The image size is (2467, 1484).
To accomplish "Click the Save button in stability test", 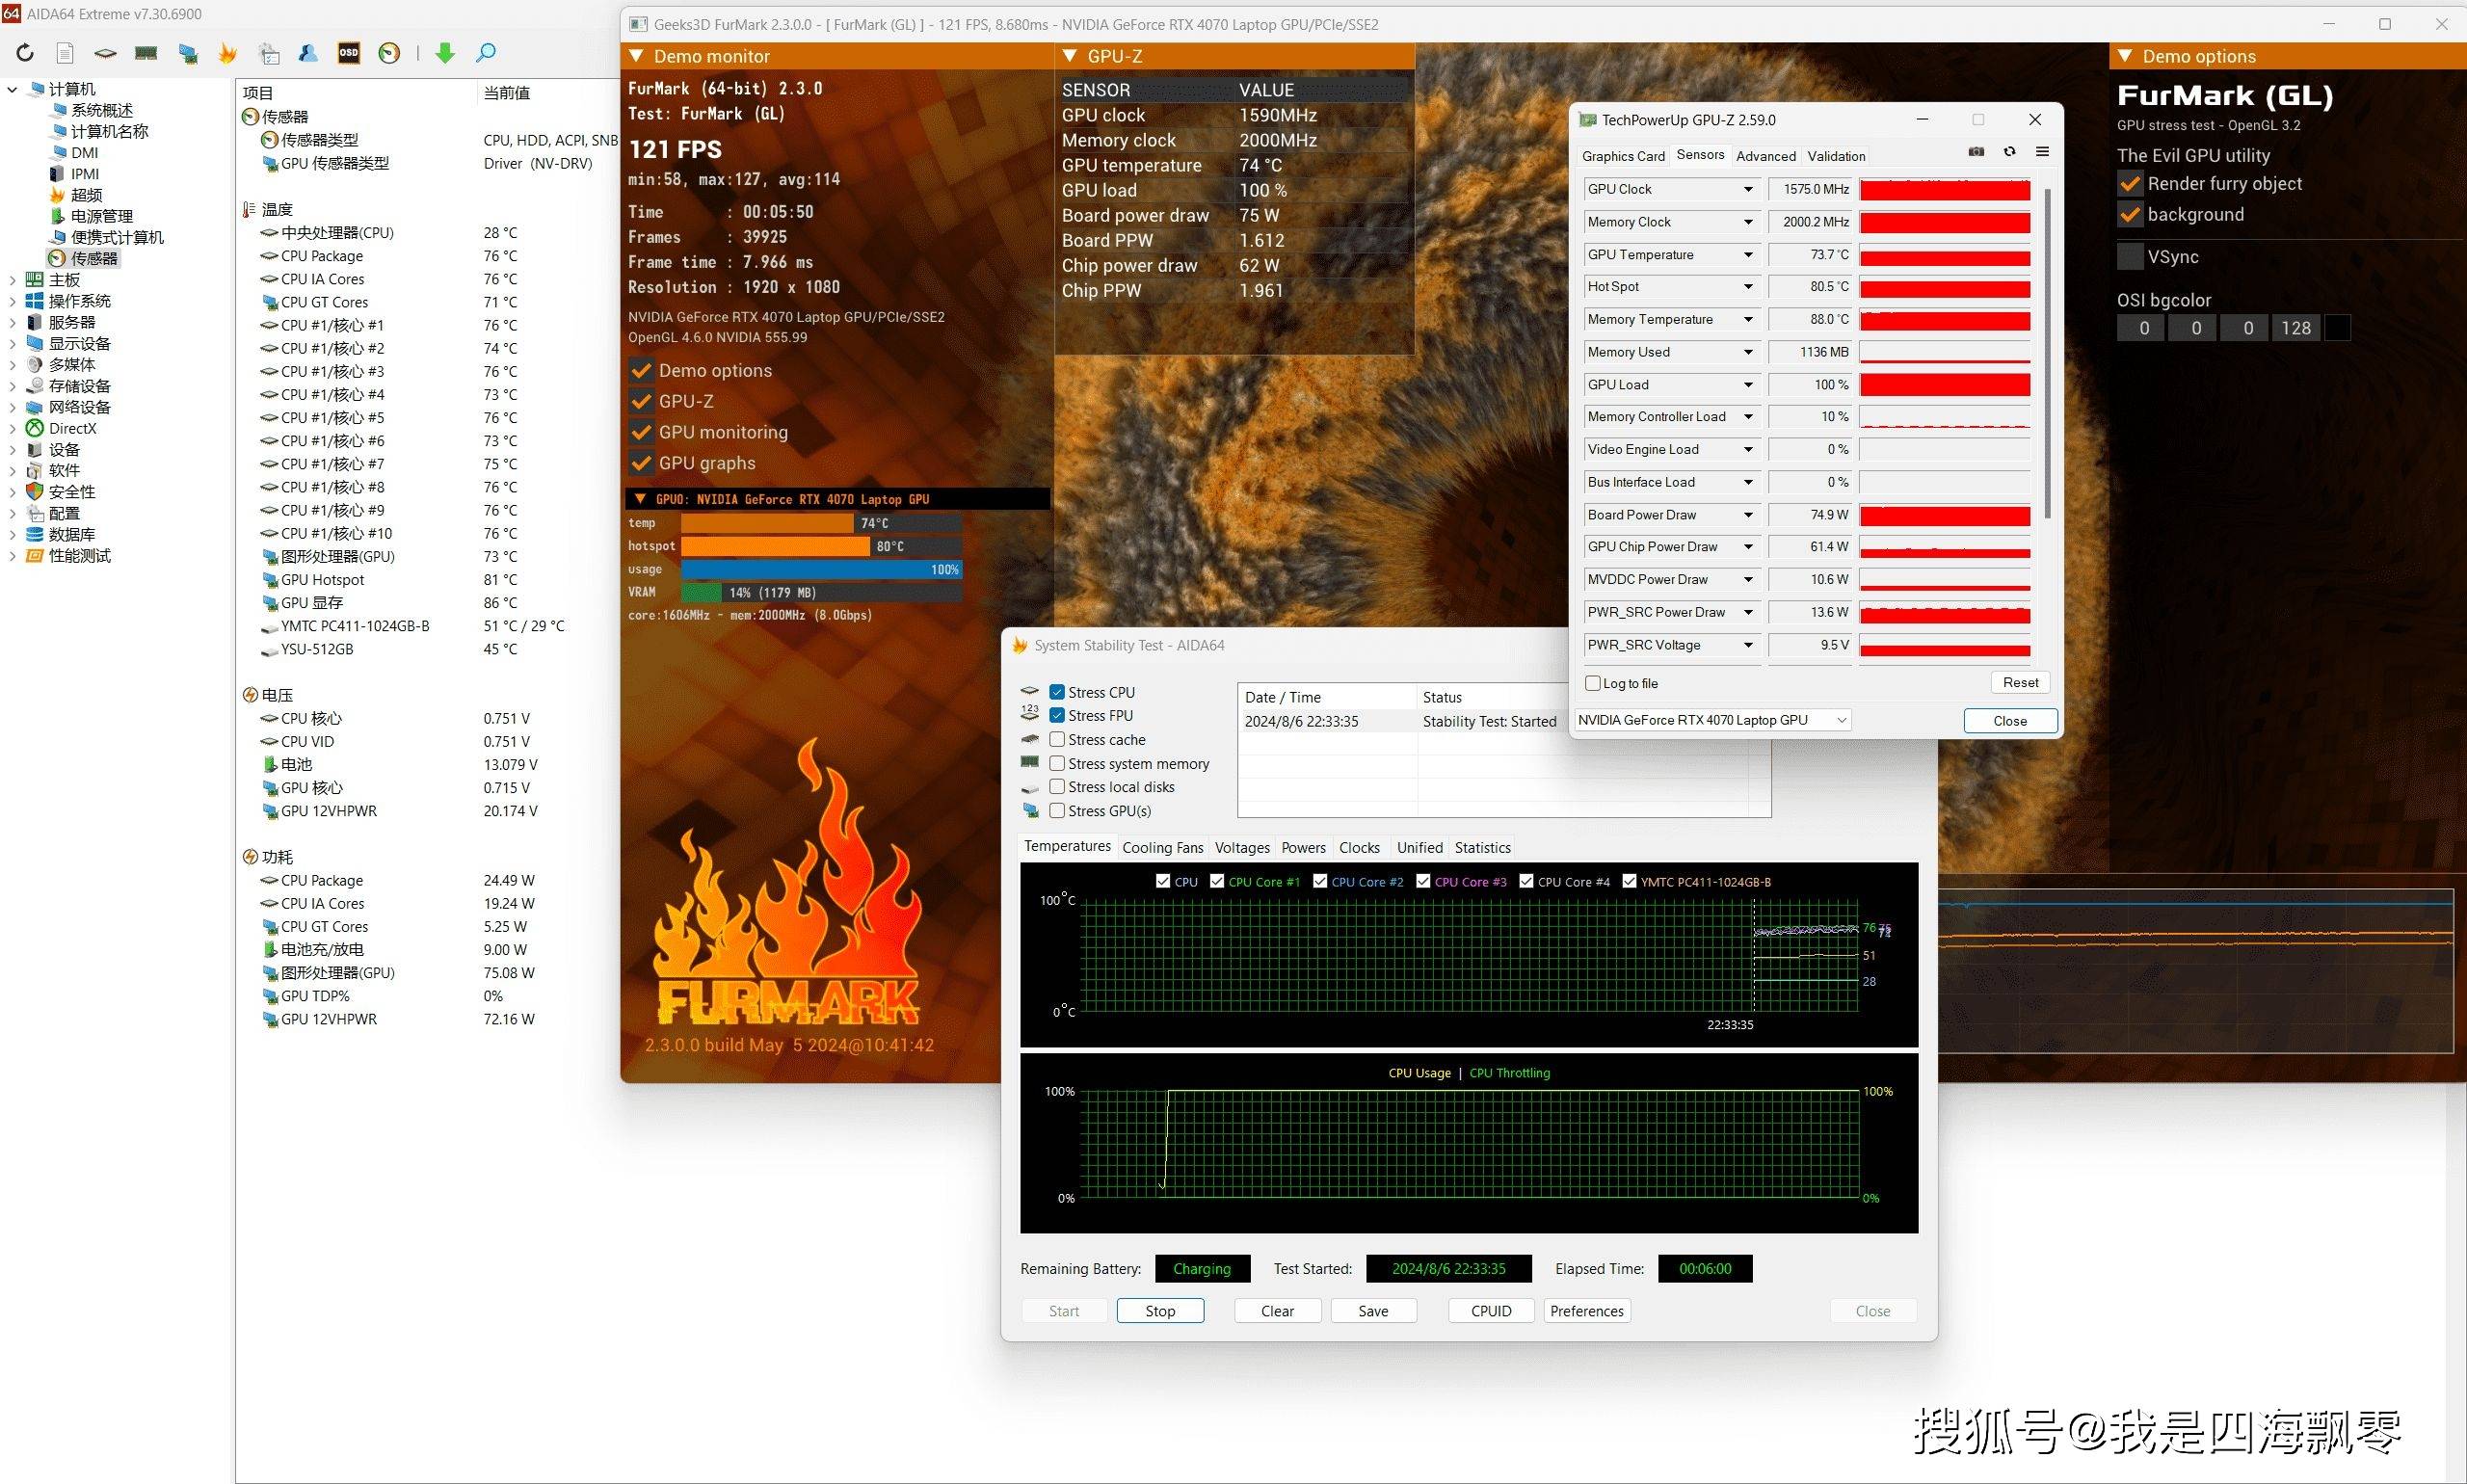I will (1373, 1310).
